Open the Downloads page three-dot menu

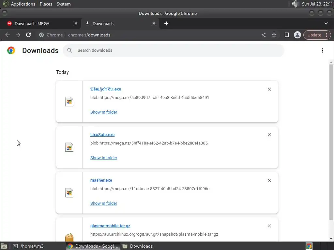323,50
